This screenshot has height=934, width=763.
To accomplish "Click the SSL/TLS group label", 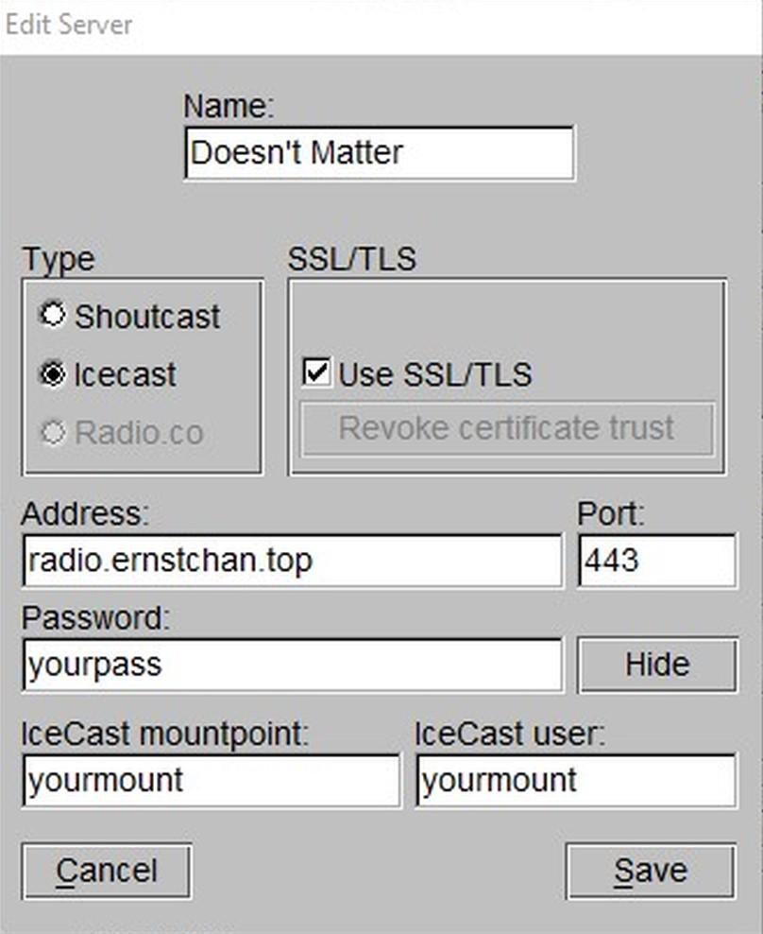I will coord(351,259).
